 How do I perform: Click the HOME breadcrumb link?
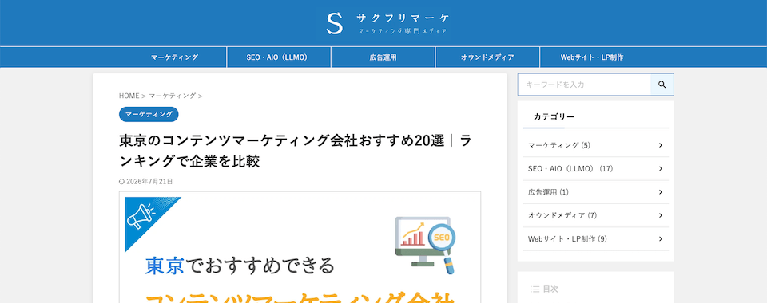point(129,96)
